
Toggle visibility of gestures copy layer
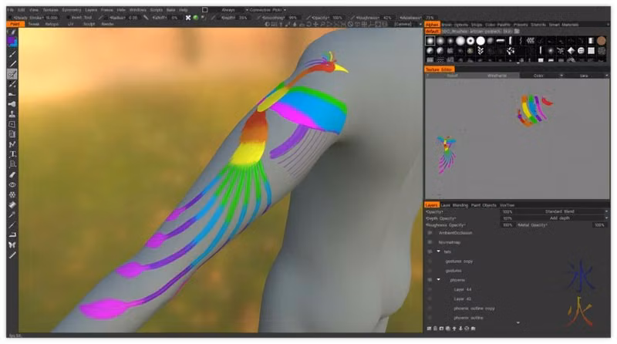[x=430, y=261]
